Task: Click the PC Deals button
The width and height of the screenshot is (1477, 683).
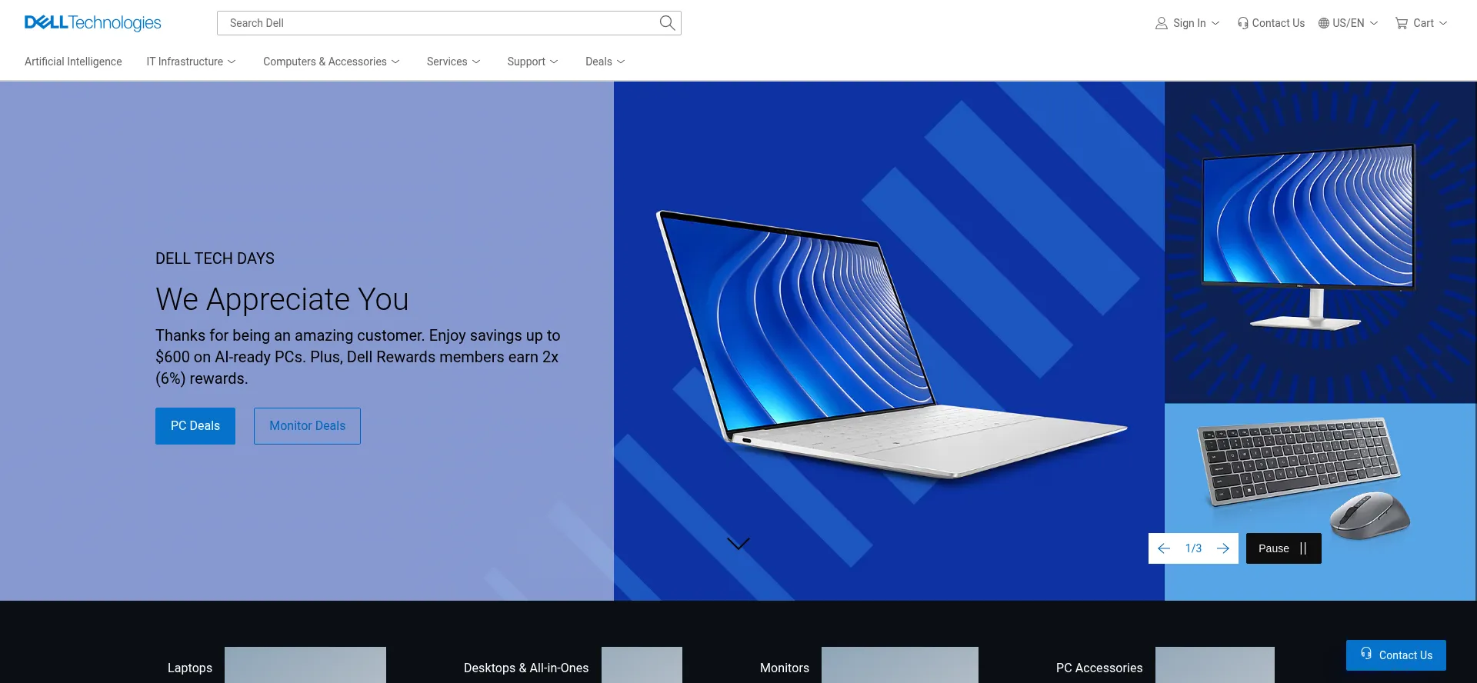Action: 195,426
